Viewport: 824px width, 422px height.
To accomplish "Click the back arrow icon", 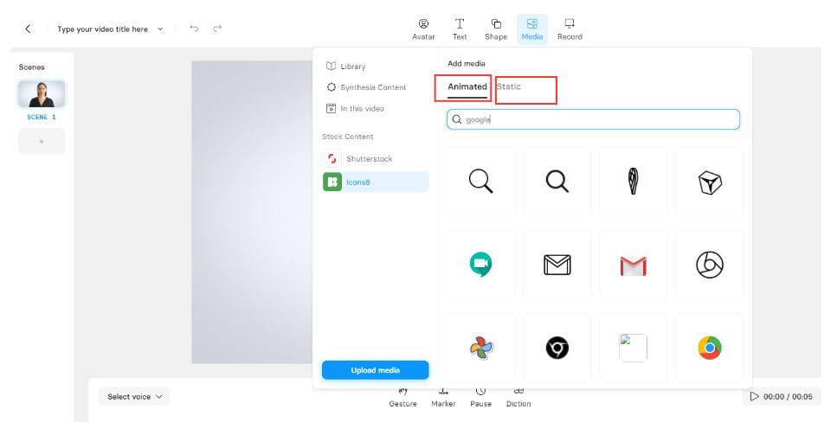I will point(29,29).
